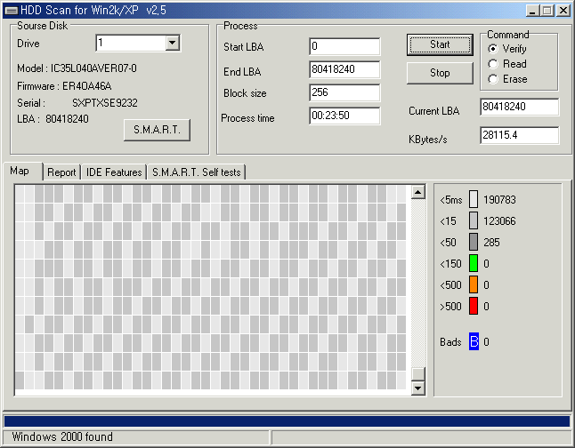
Task: Click the blue Bads 'B' marker
Action: (474, 341)
